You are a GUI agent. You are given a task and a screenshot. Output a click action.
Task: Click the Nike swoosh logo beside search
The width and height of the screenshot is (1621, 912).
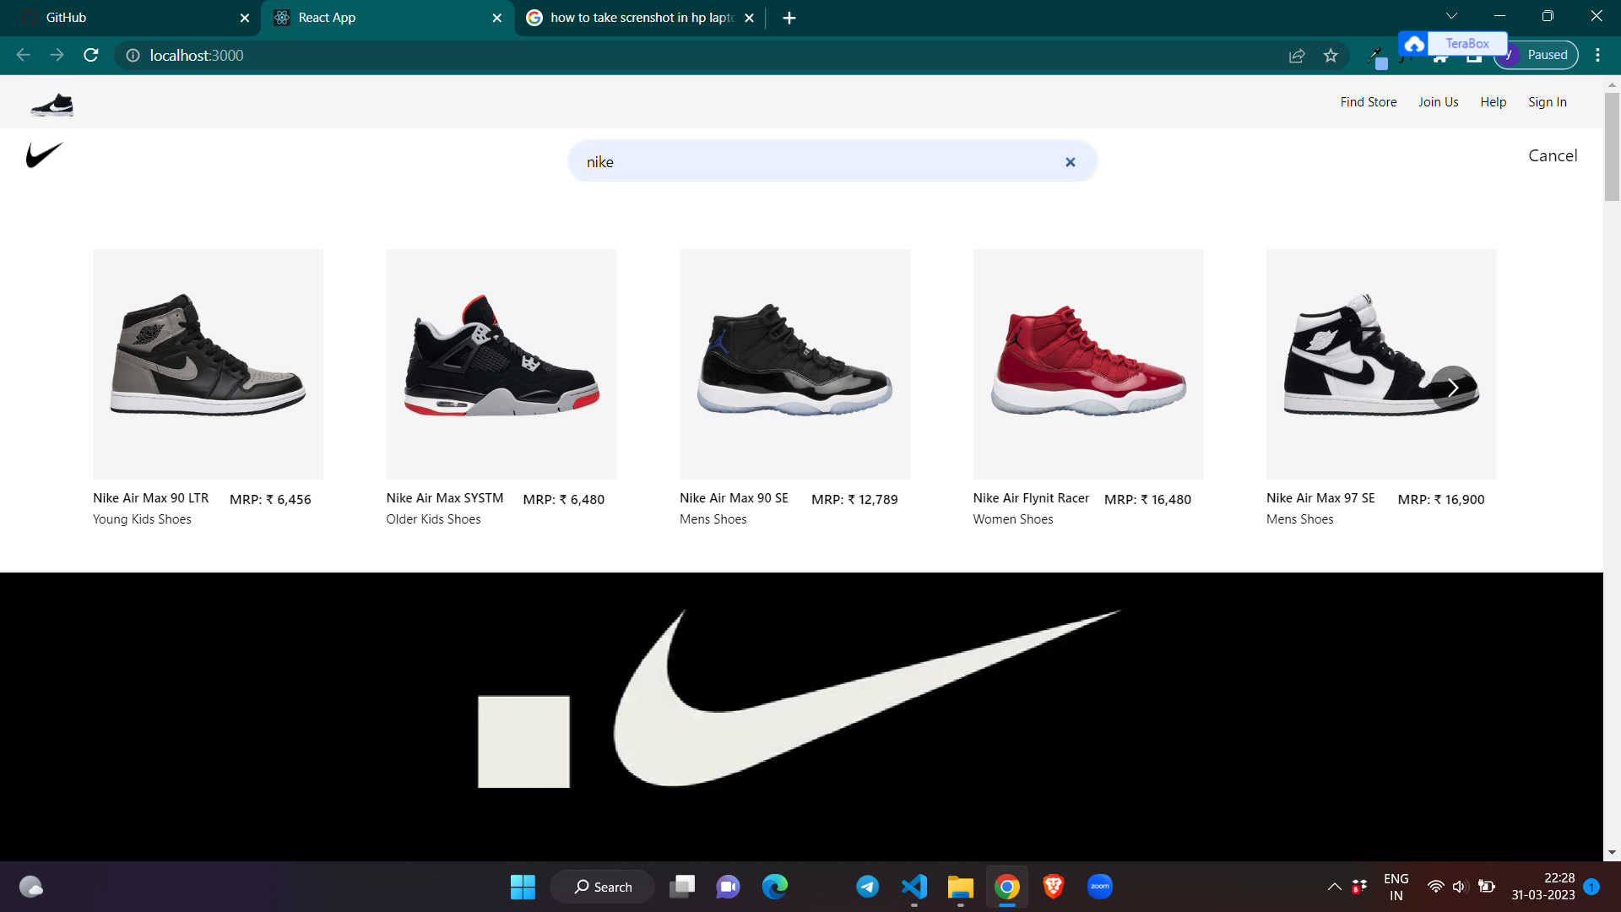click(x=45, y=155)
